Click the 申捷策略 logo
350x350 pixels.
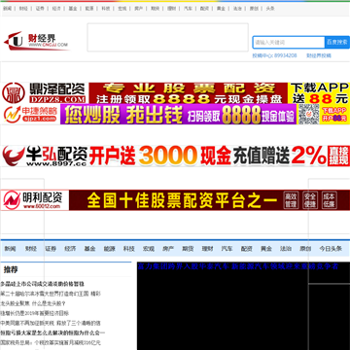[30, 114]
